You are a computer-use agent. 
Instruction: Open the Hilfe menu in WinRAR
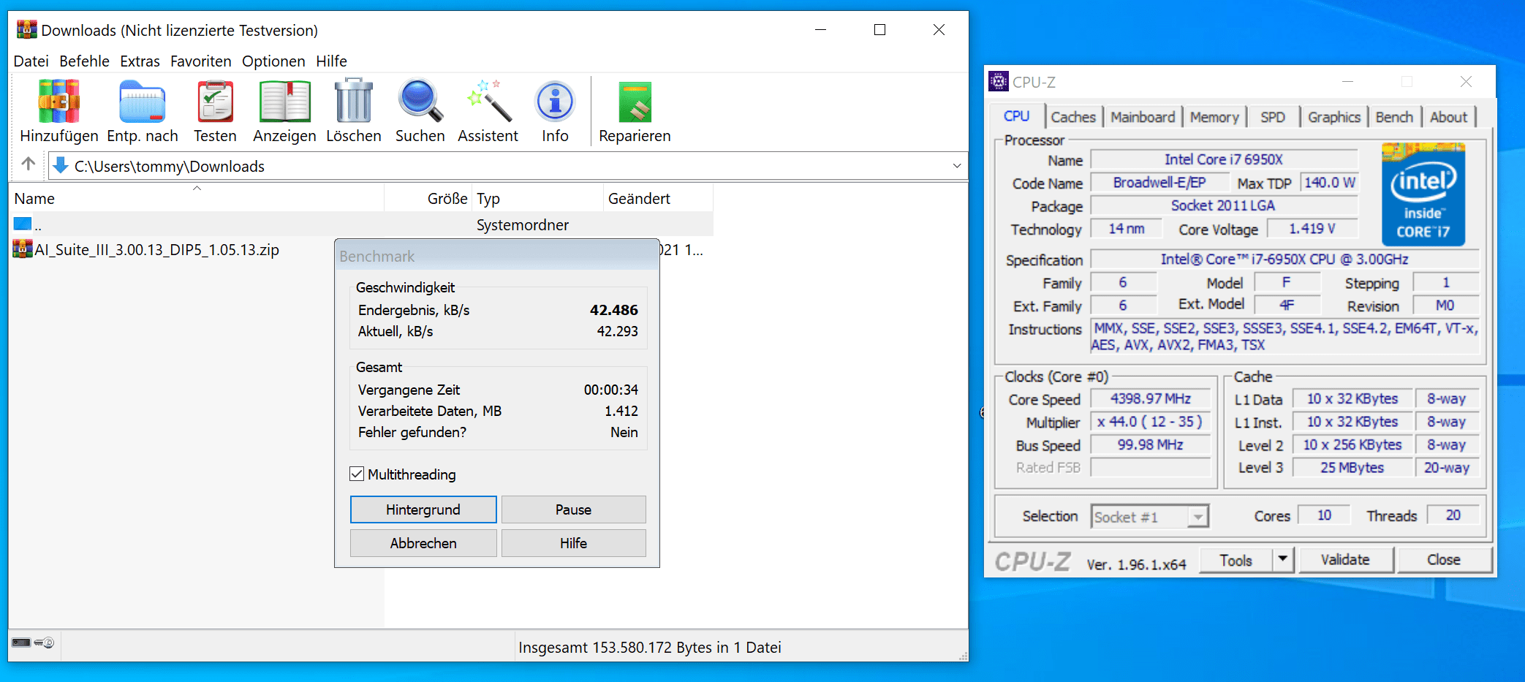331,61
